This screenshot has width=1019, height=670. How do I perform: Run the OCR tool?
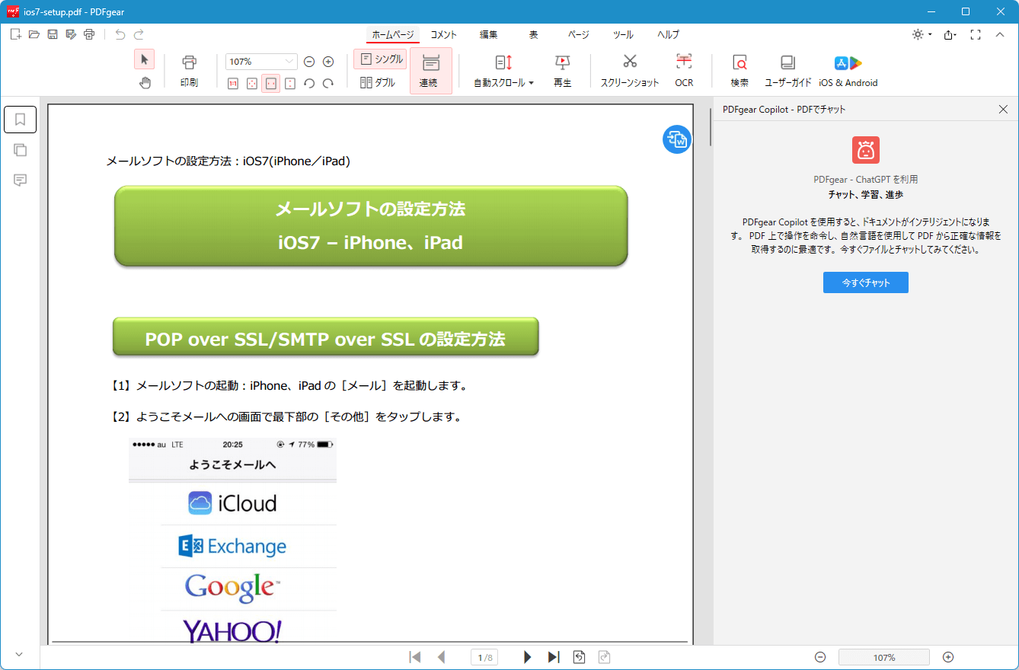click(x=684, y=71)
